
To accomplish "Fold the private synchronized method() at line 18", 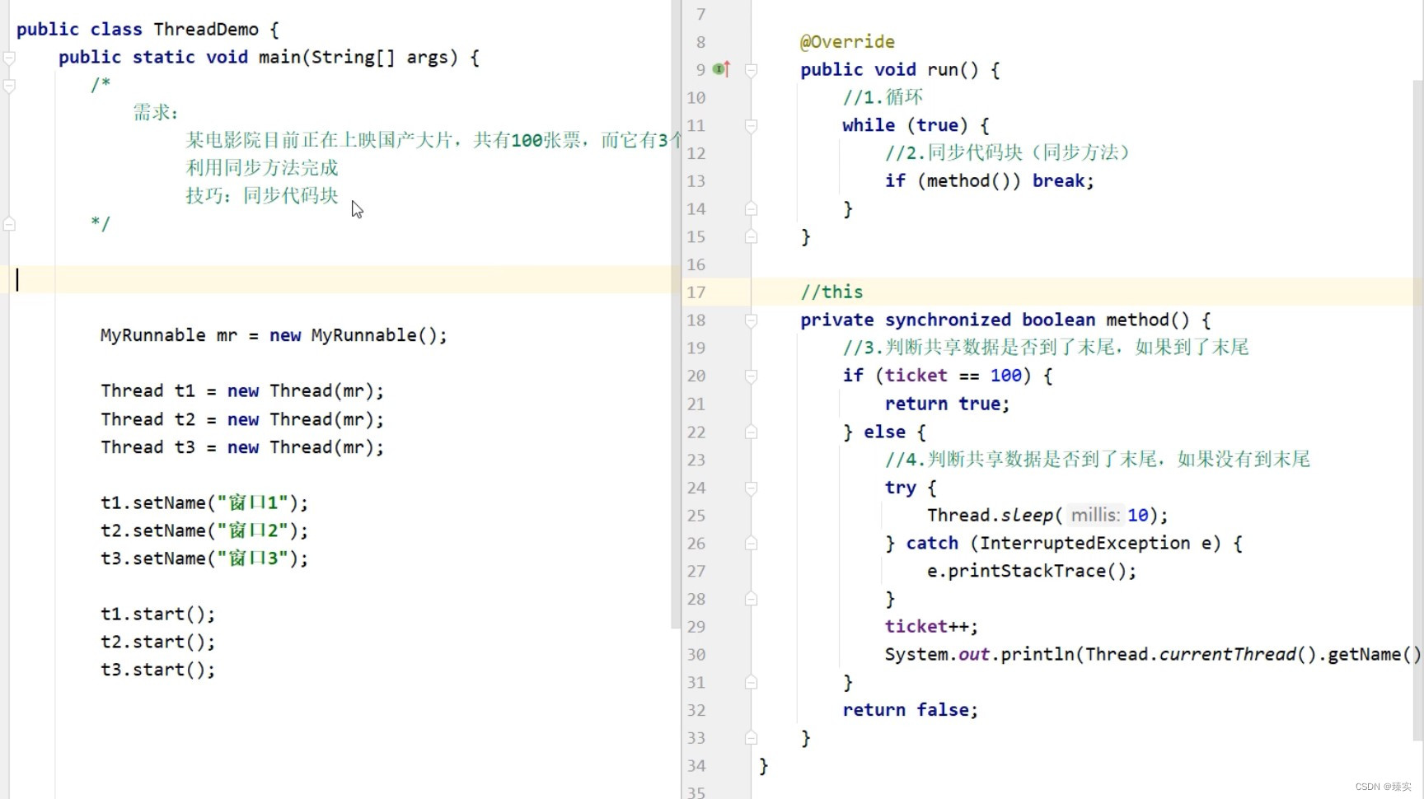I will [x=752, y=320].
